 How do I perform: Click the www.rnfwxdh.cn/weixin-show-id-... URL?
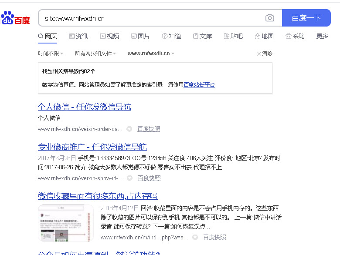(x=81, y=178)
